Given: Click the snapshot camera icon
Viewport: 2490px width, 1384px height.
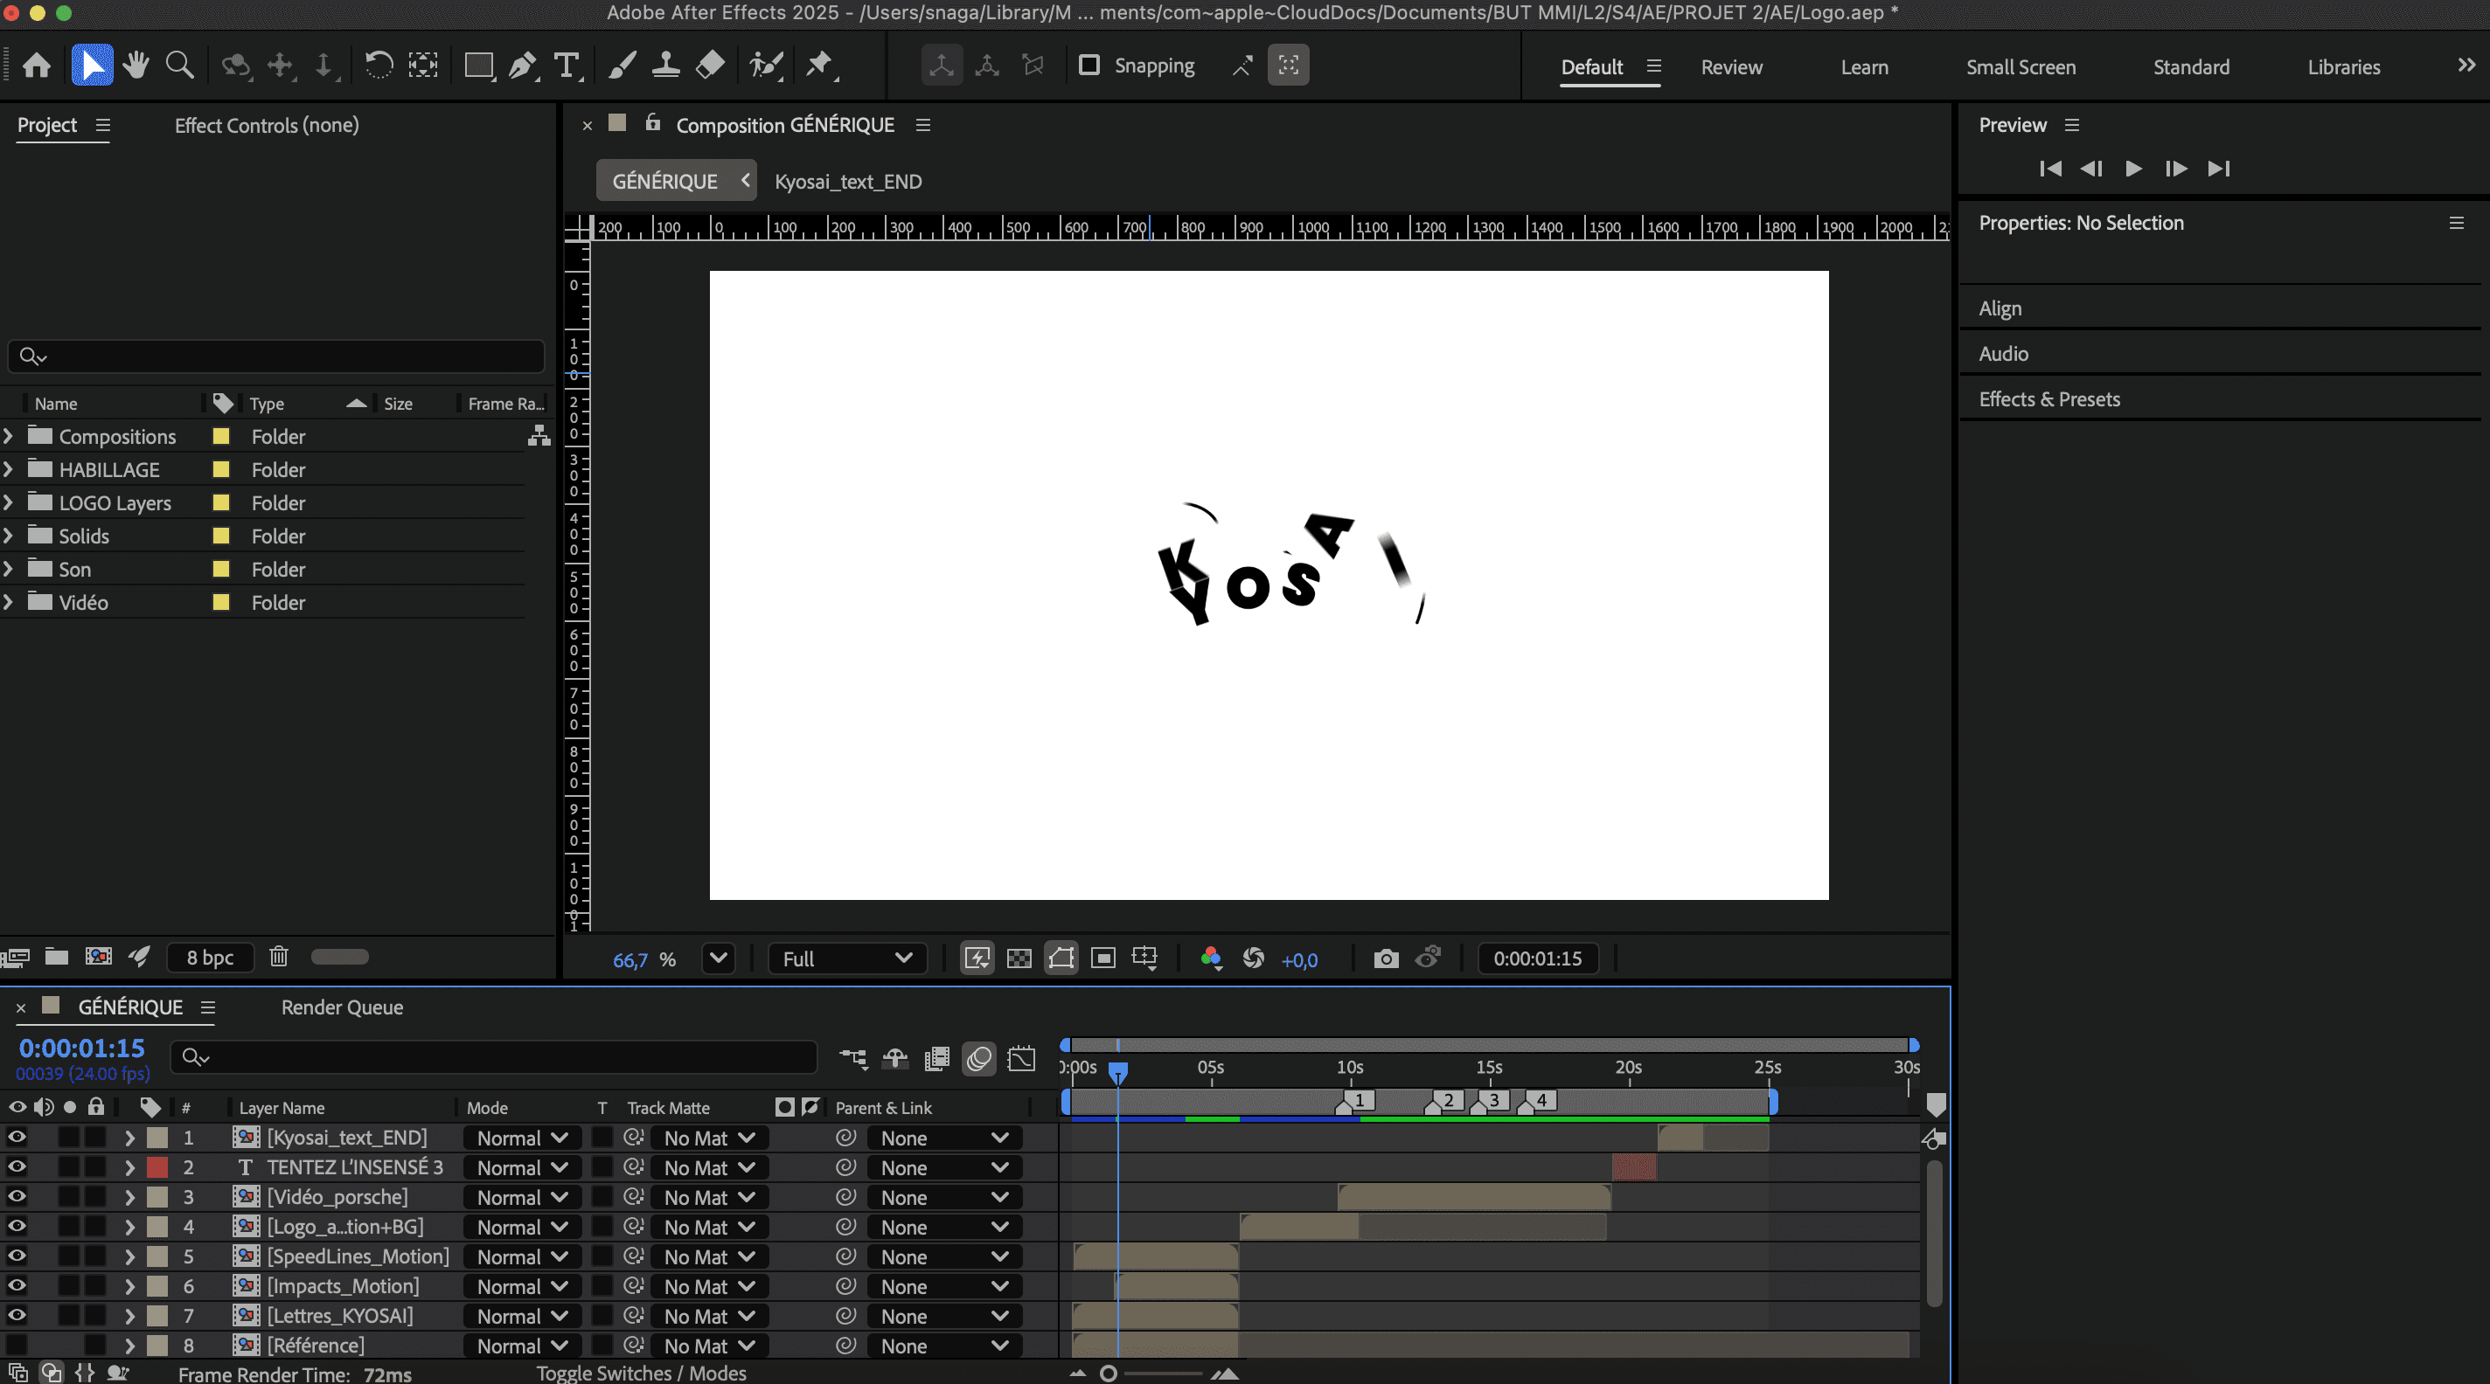Looking at the screenshot, I should click(1385, 958).
